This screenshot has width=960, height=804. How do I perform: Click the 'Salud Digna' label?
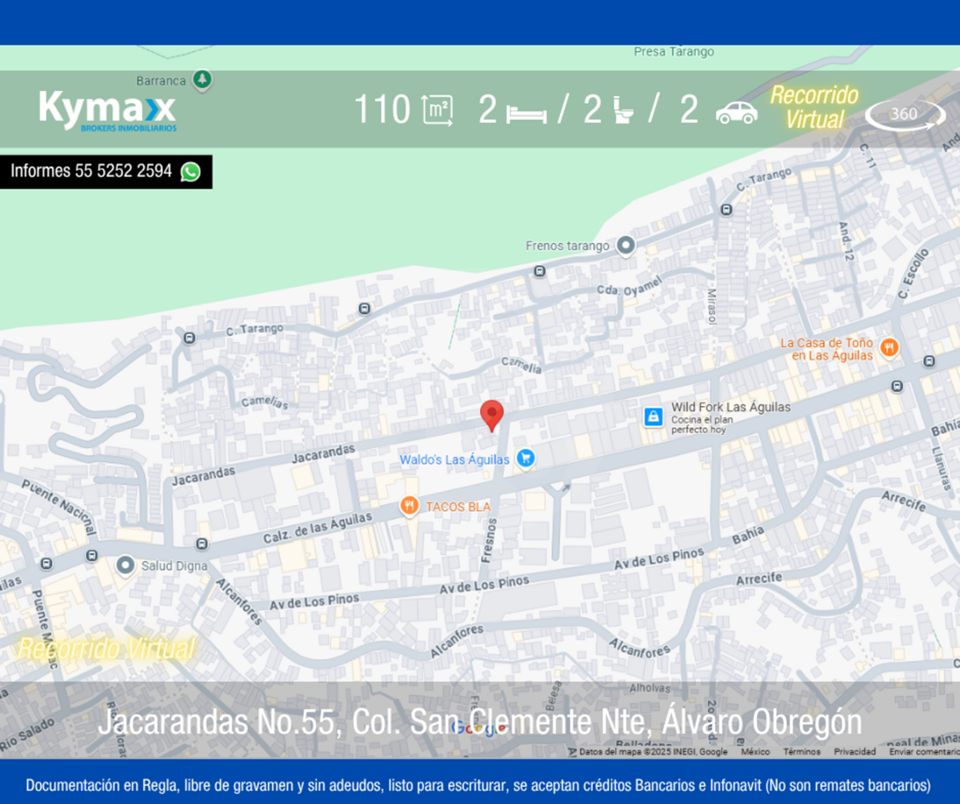click(x=174, y=566)
